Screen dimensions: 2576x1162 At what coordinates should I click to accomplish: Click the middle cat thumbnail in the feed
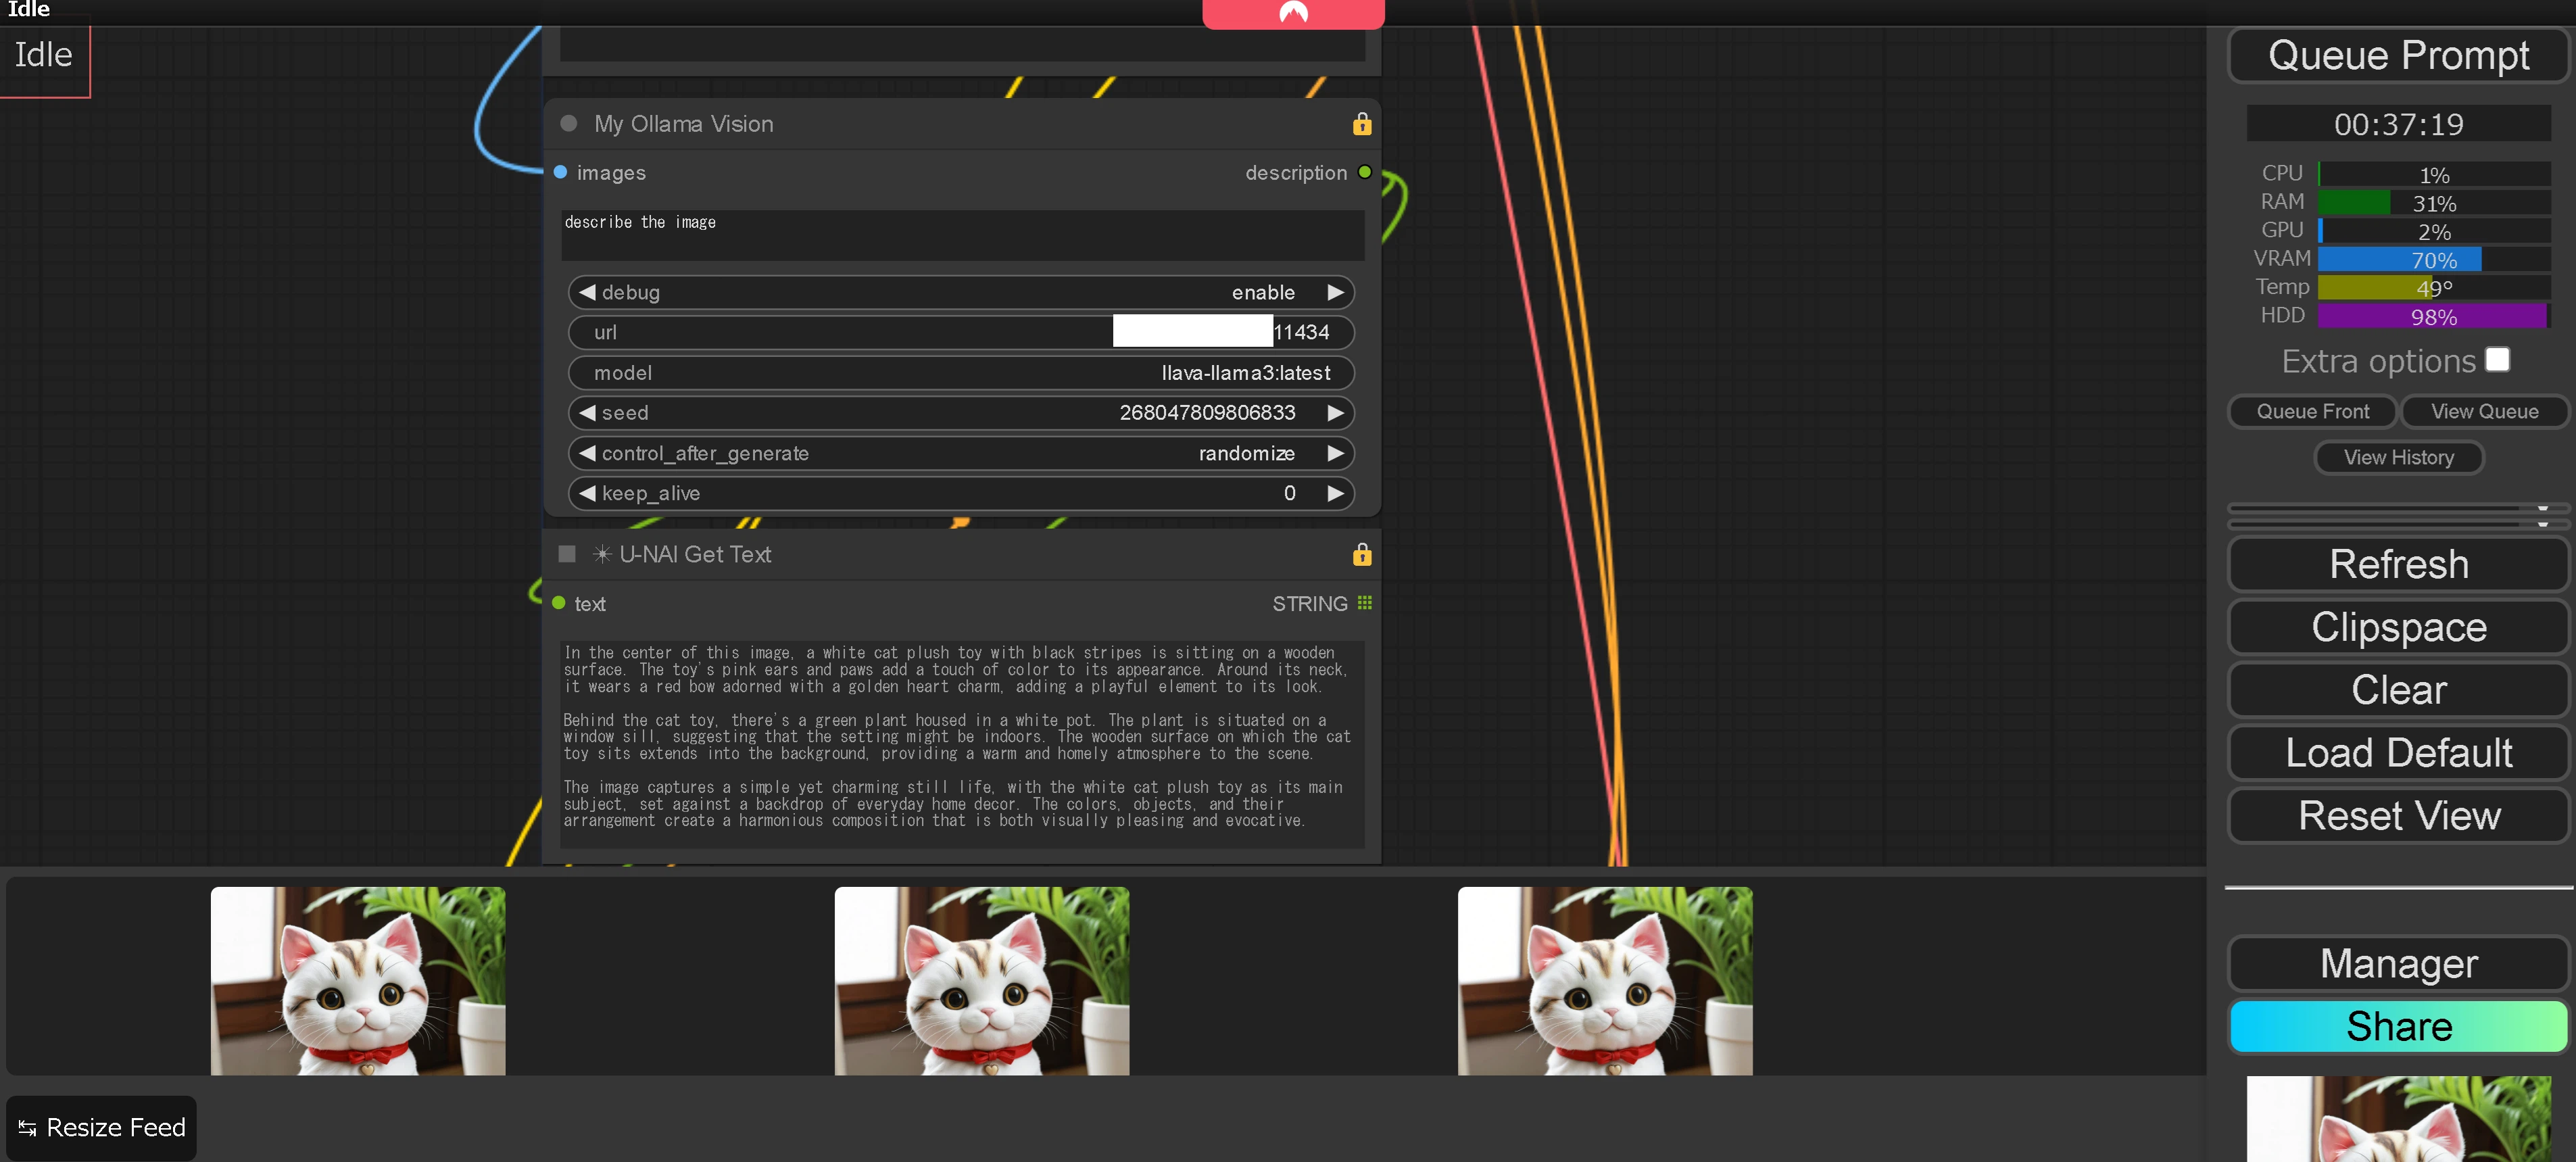tap(981, 981)
